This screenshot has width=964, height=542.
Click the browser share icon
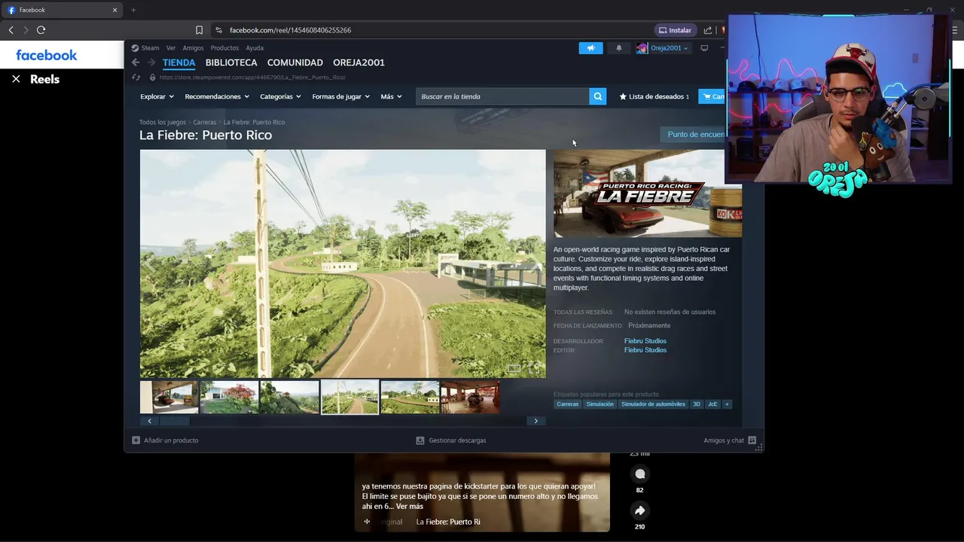point(708,30)
